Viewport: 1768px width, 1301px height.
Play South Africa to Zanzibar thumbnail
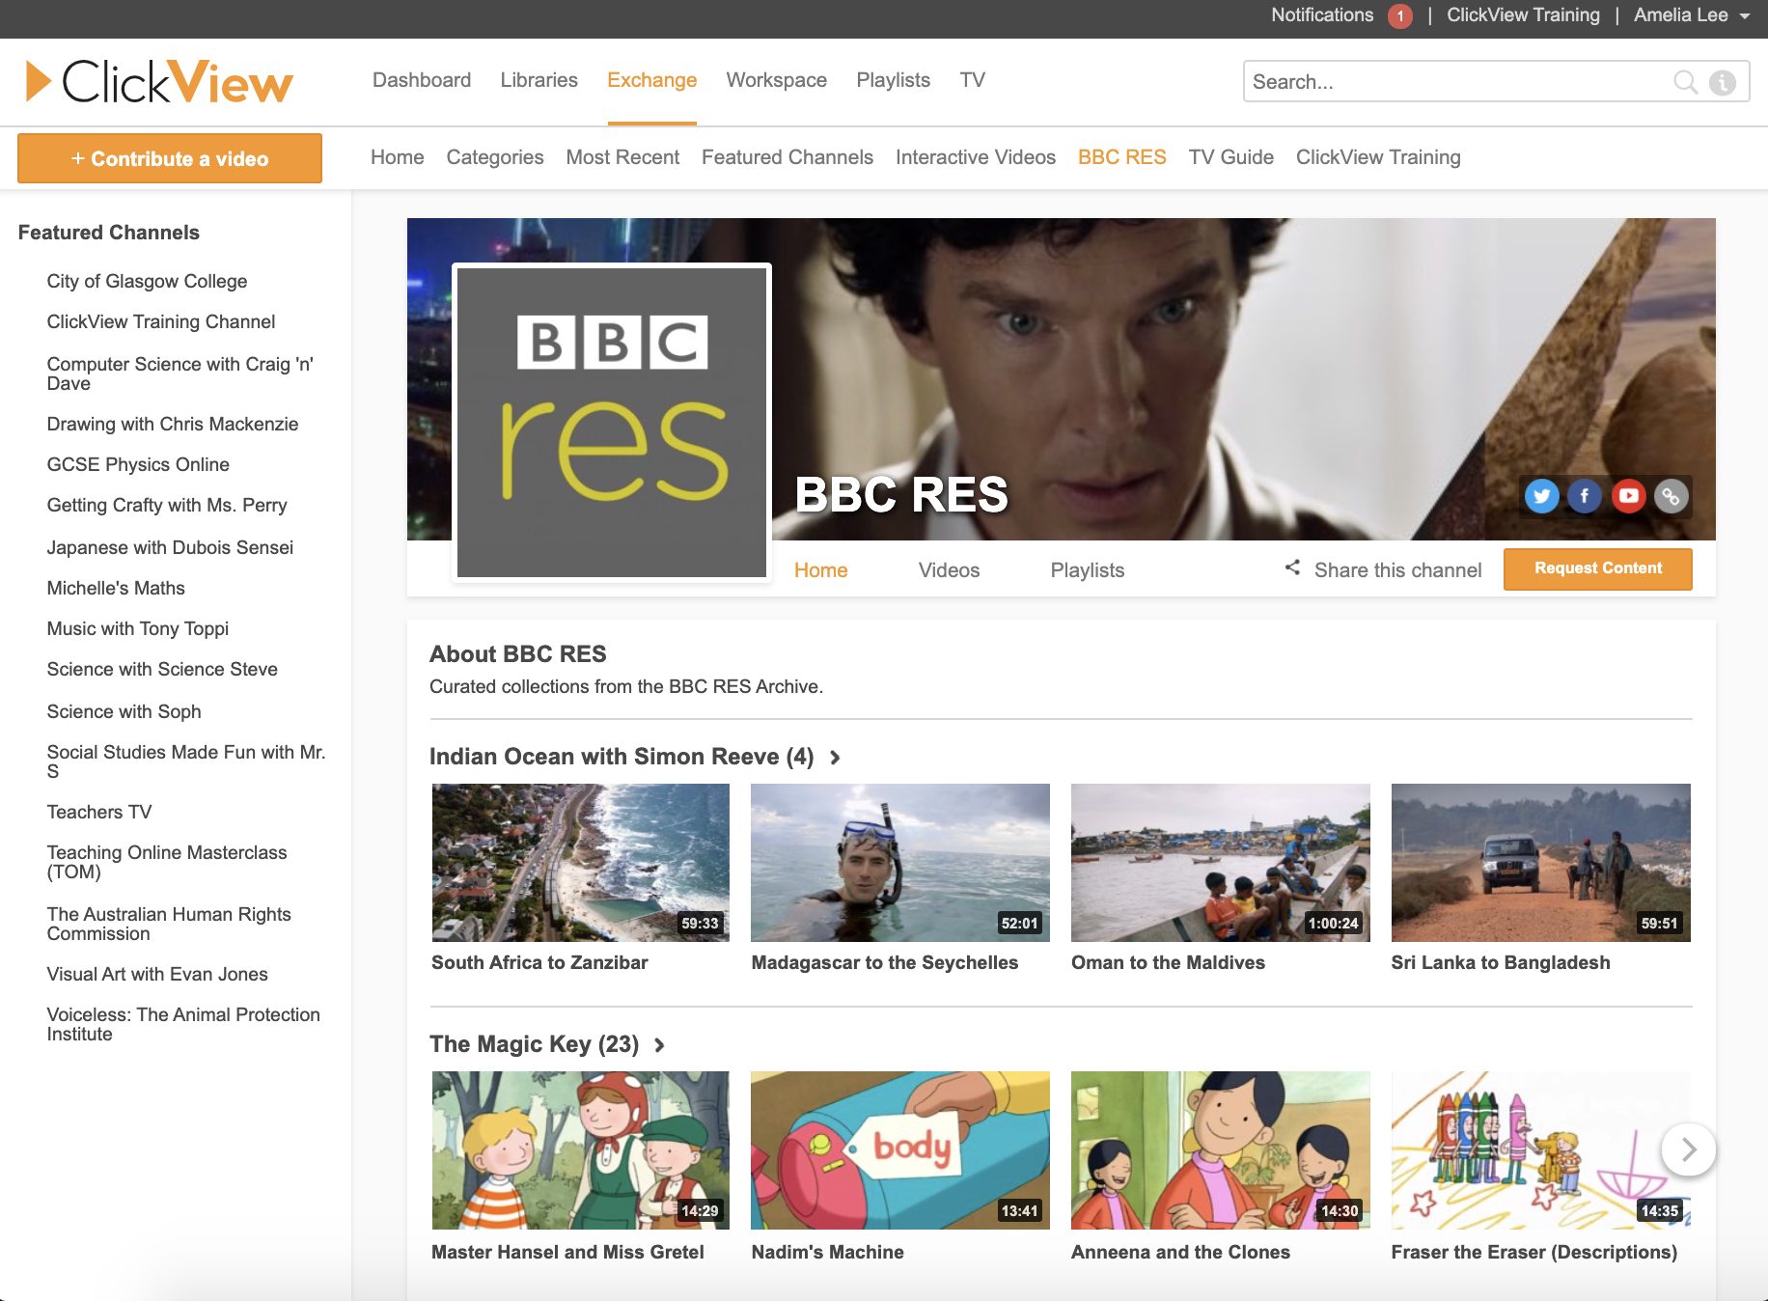coord(580,863)
